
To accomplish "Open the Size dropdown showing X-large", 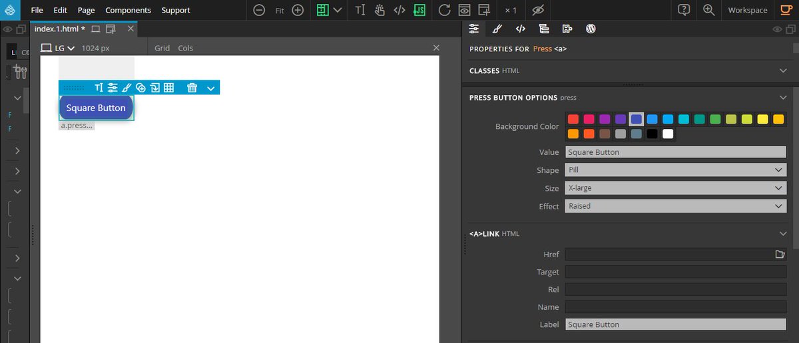I will point(676,188).
